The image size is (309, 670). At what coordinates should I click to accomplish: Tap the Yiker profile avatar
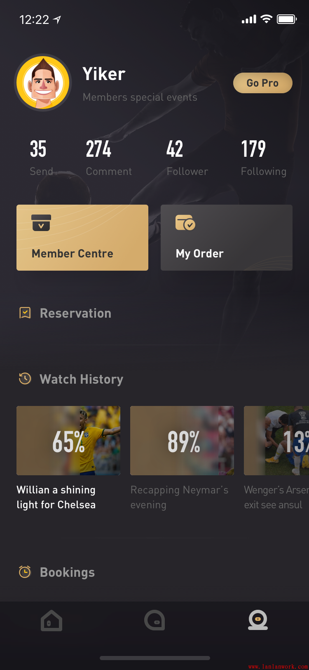(x=43, y=83)
